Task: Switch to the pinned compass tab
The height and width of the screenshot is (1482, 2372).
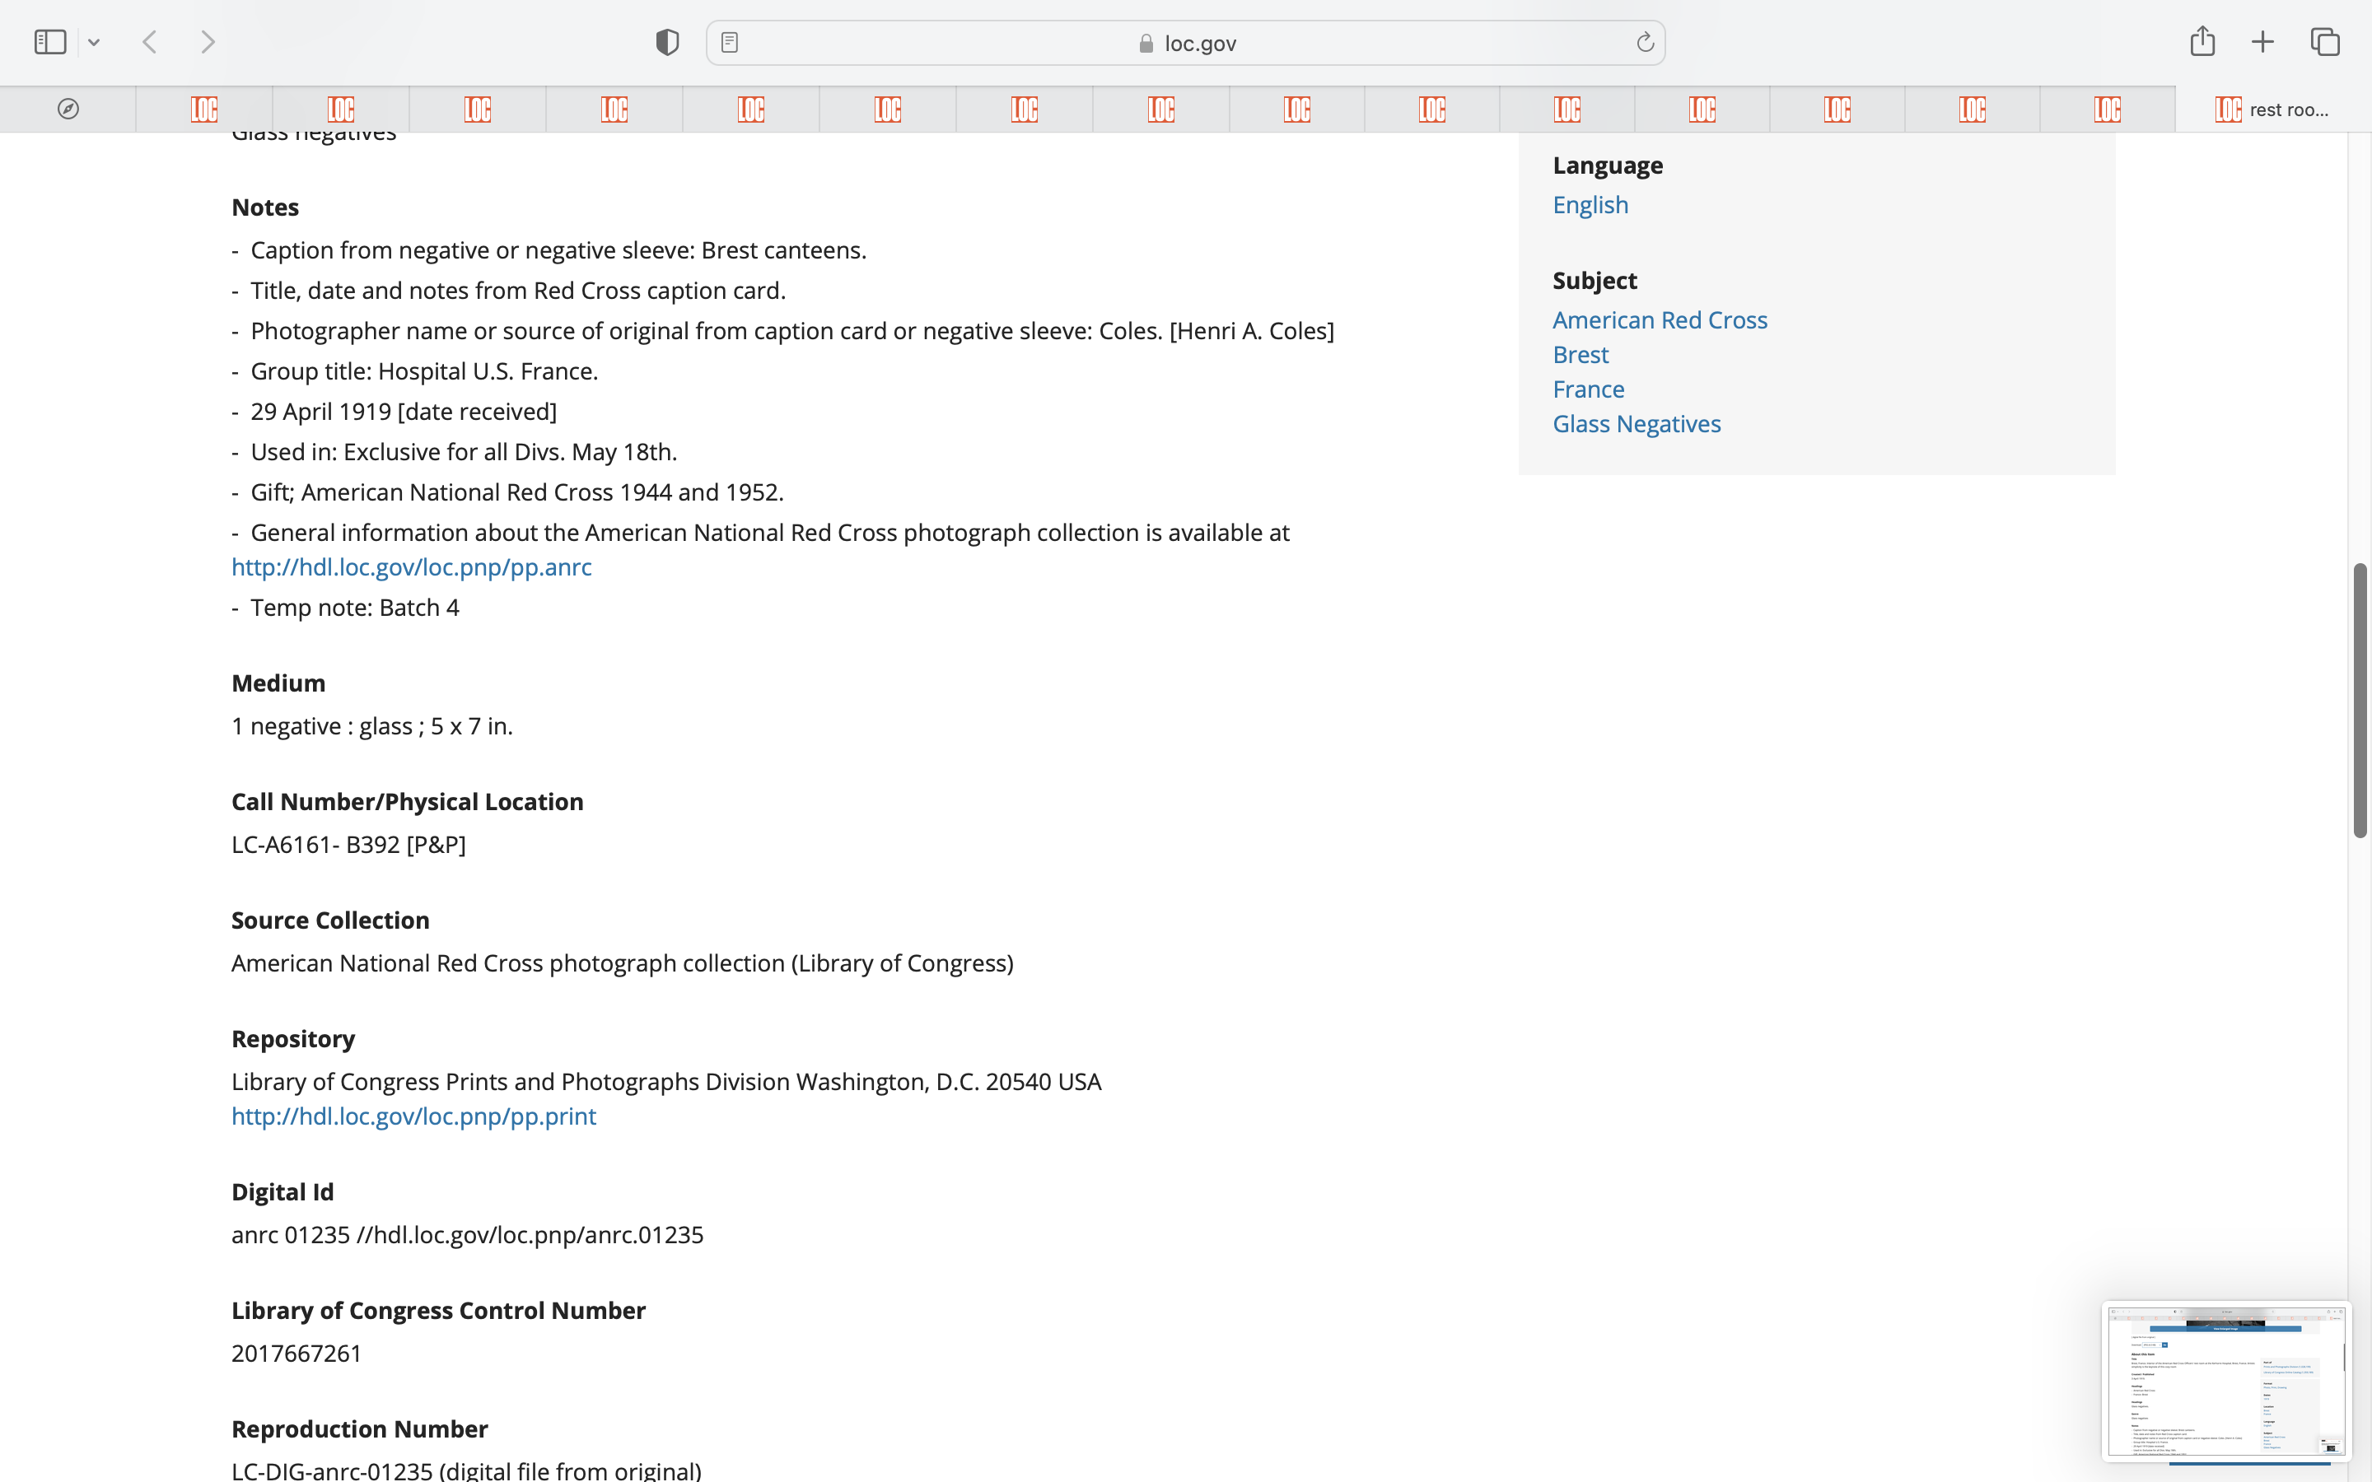Action: 68,109
